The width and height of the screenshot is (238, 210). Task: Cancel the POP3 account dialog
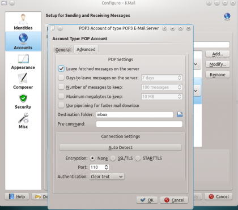coord(174,200)
